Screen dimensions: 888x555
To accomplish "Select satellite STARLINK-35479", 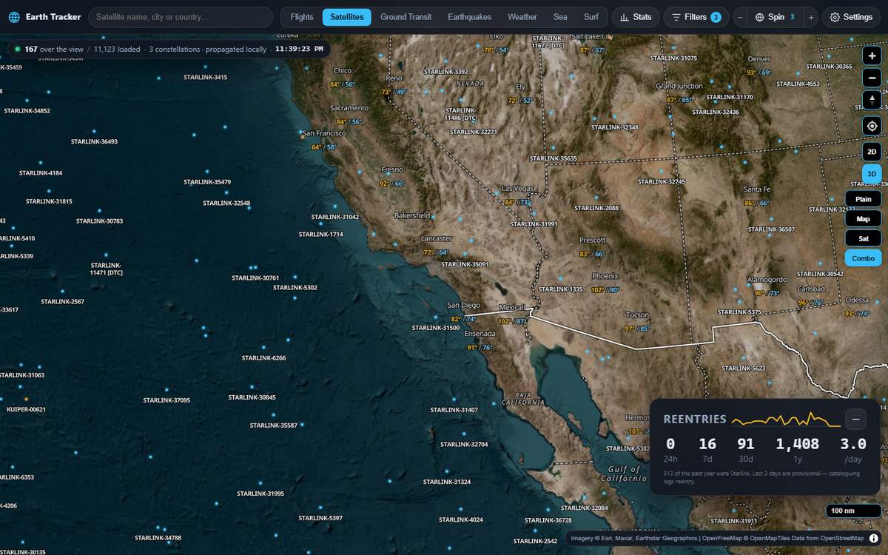I will [207, 182].
